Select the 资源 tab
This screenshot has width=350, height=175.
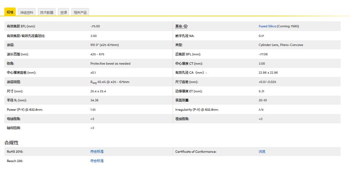(x=63, y=12)
